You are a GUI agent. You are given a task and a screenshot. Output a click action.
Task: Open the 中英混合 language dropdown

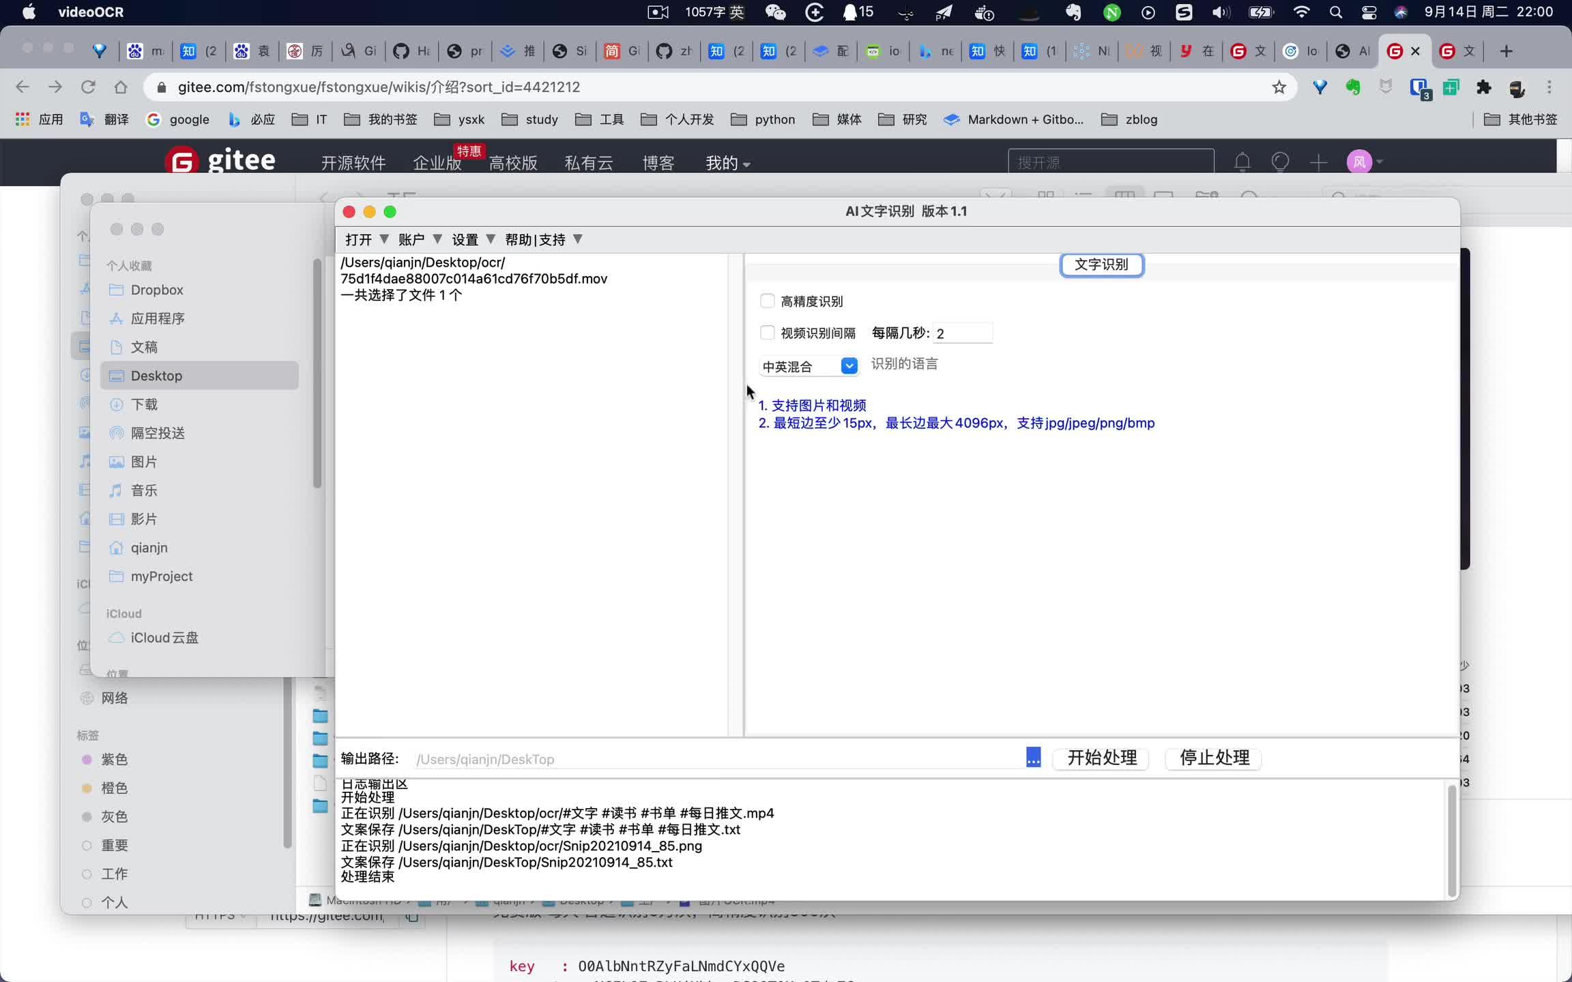(x=809, y=366)
